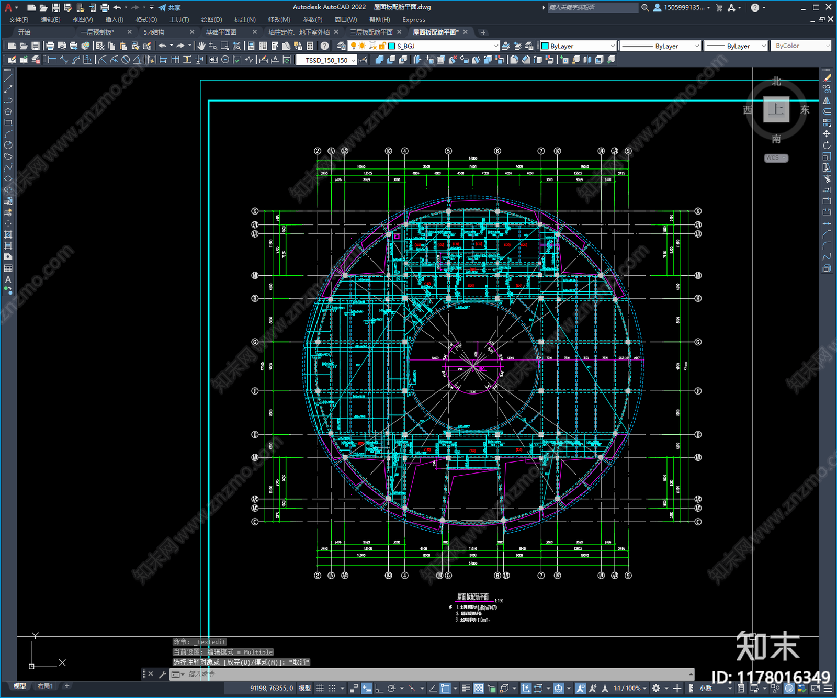The width and height of the screenshot is (837, 698).
Task: Open annotation scale 1:1 / 100% dropdown
Action: pyautogui.click(x=630, y=688)
